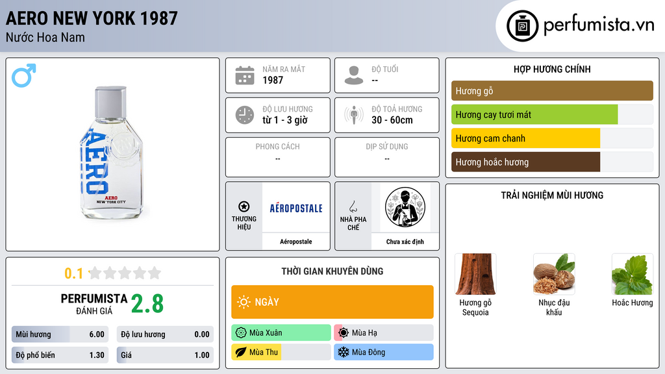This screenshot has height=374, width=665.
Task: Click the Giá 1.00 score bar
Action: (x=165, y=355)
